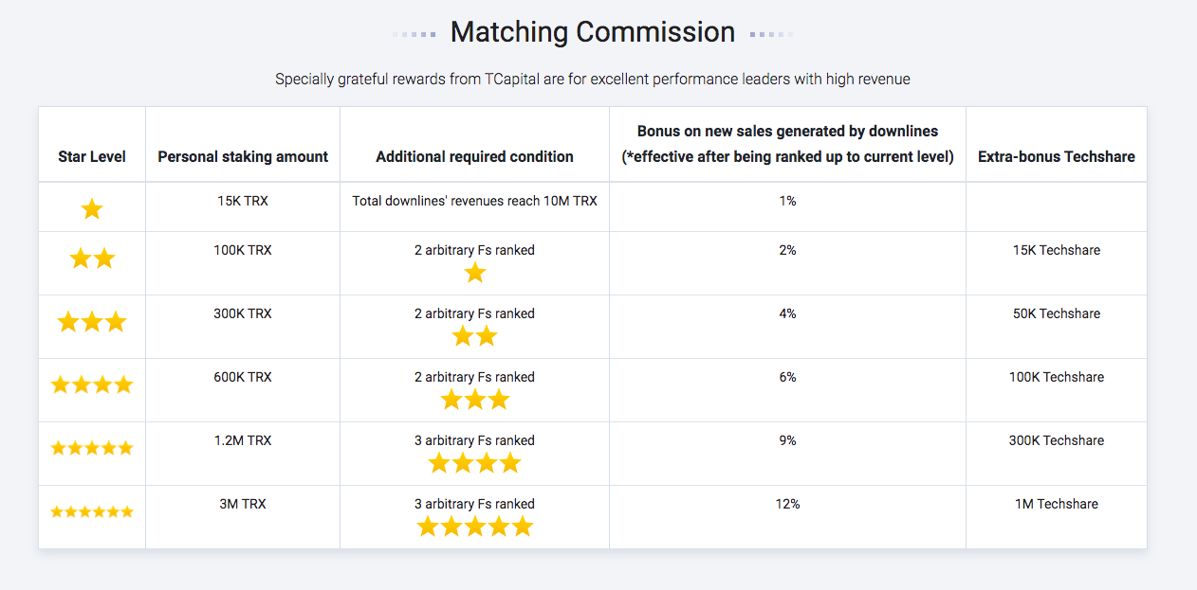Click the Additional required condition header
This screenshot has width=1197, height=590.
point(474,156)
